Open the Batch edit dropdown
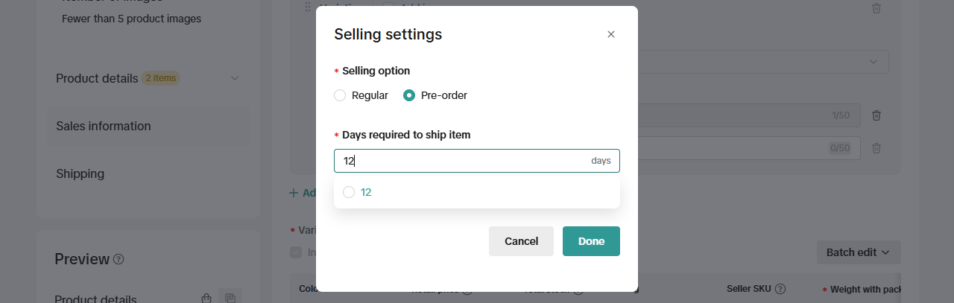The image size is (954, 303). click(x=859, y=252)
